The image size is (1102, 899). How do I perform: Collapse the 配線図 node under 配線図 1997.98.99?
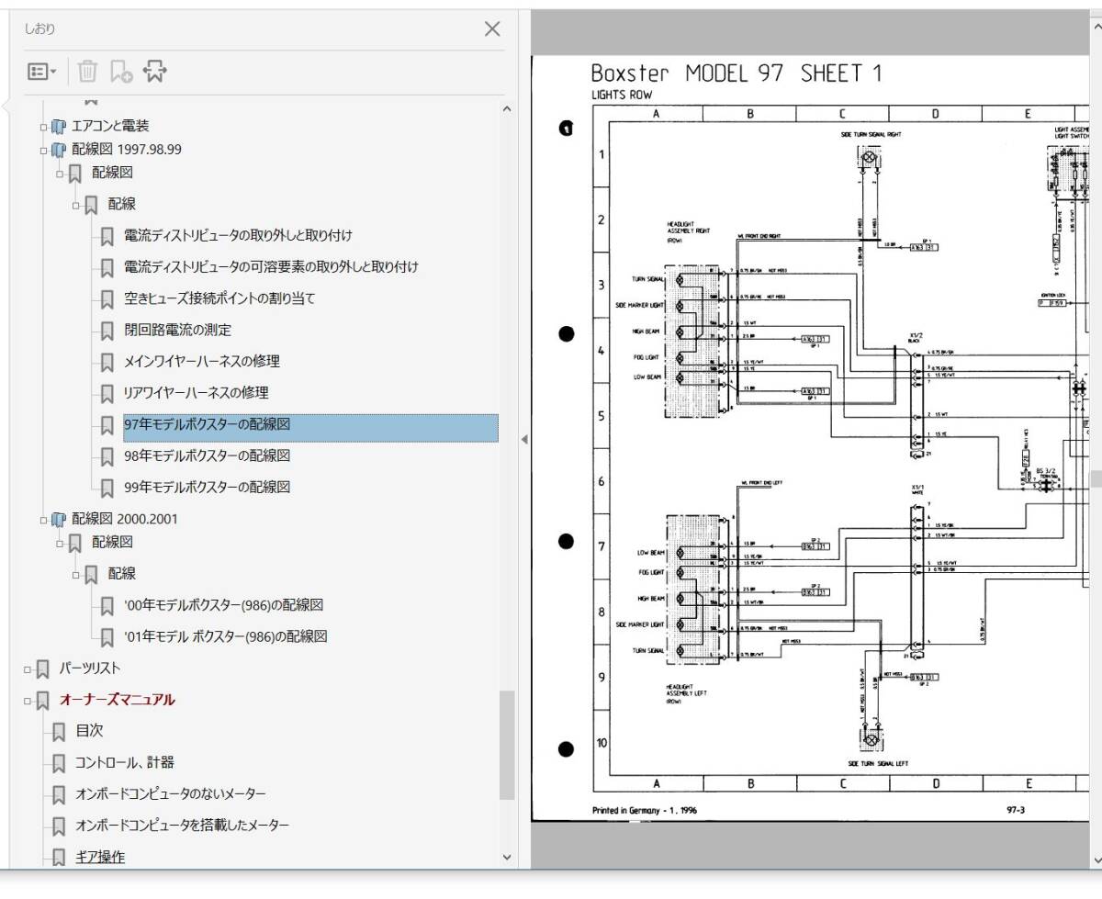tap(60, 173)
